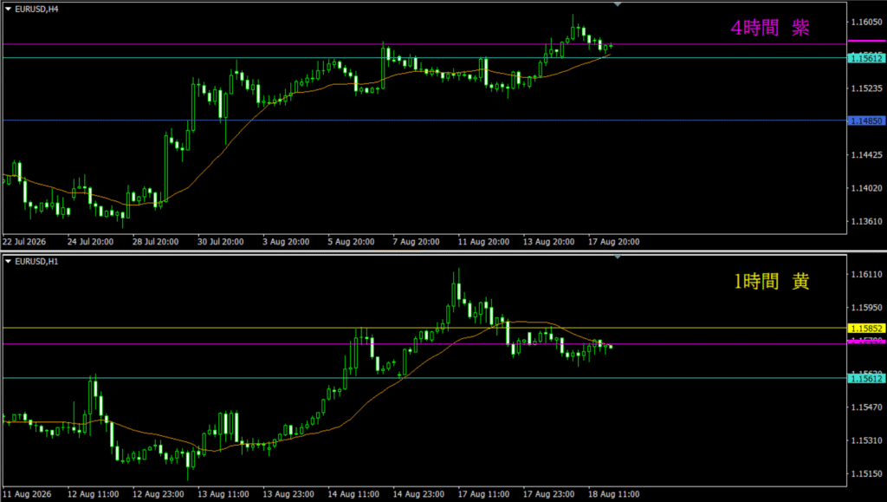The width and height of the screenshot is (887, 502).
Task: Click '17 Aug 23:00' on the H1 time axis
Action: point(548,494)
